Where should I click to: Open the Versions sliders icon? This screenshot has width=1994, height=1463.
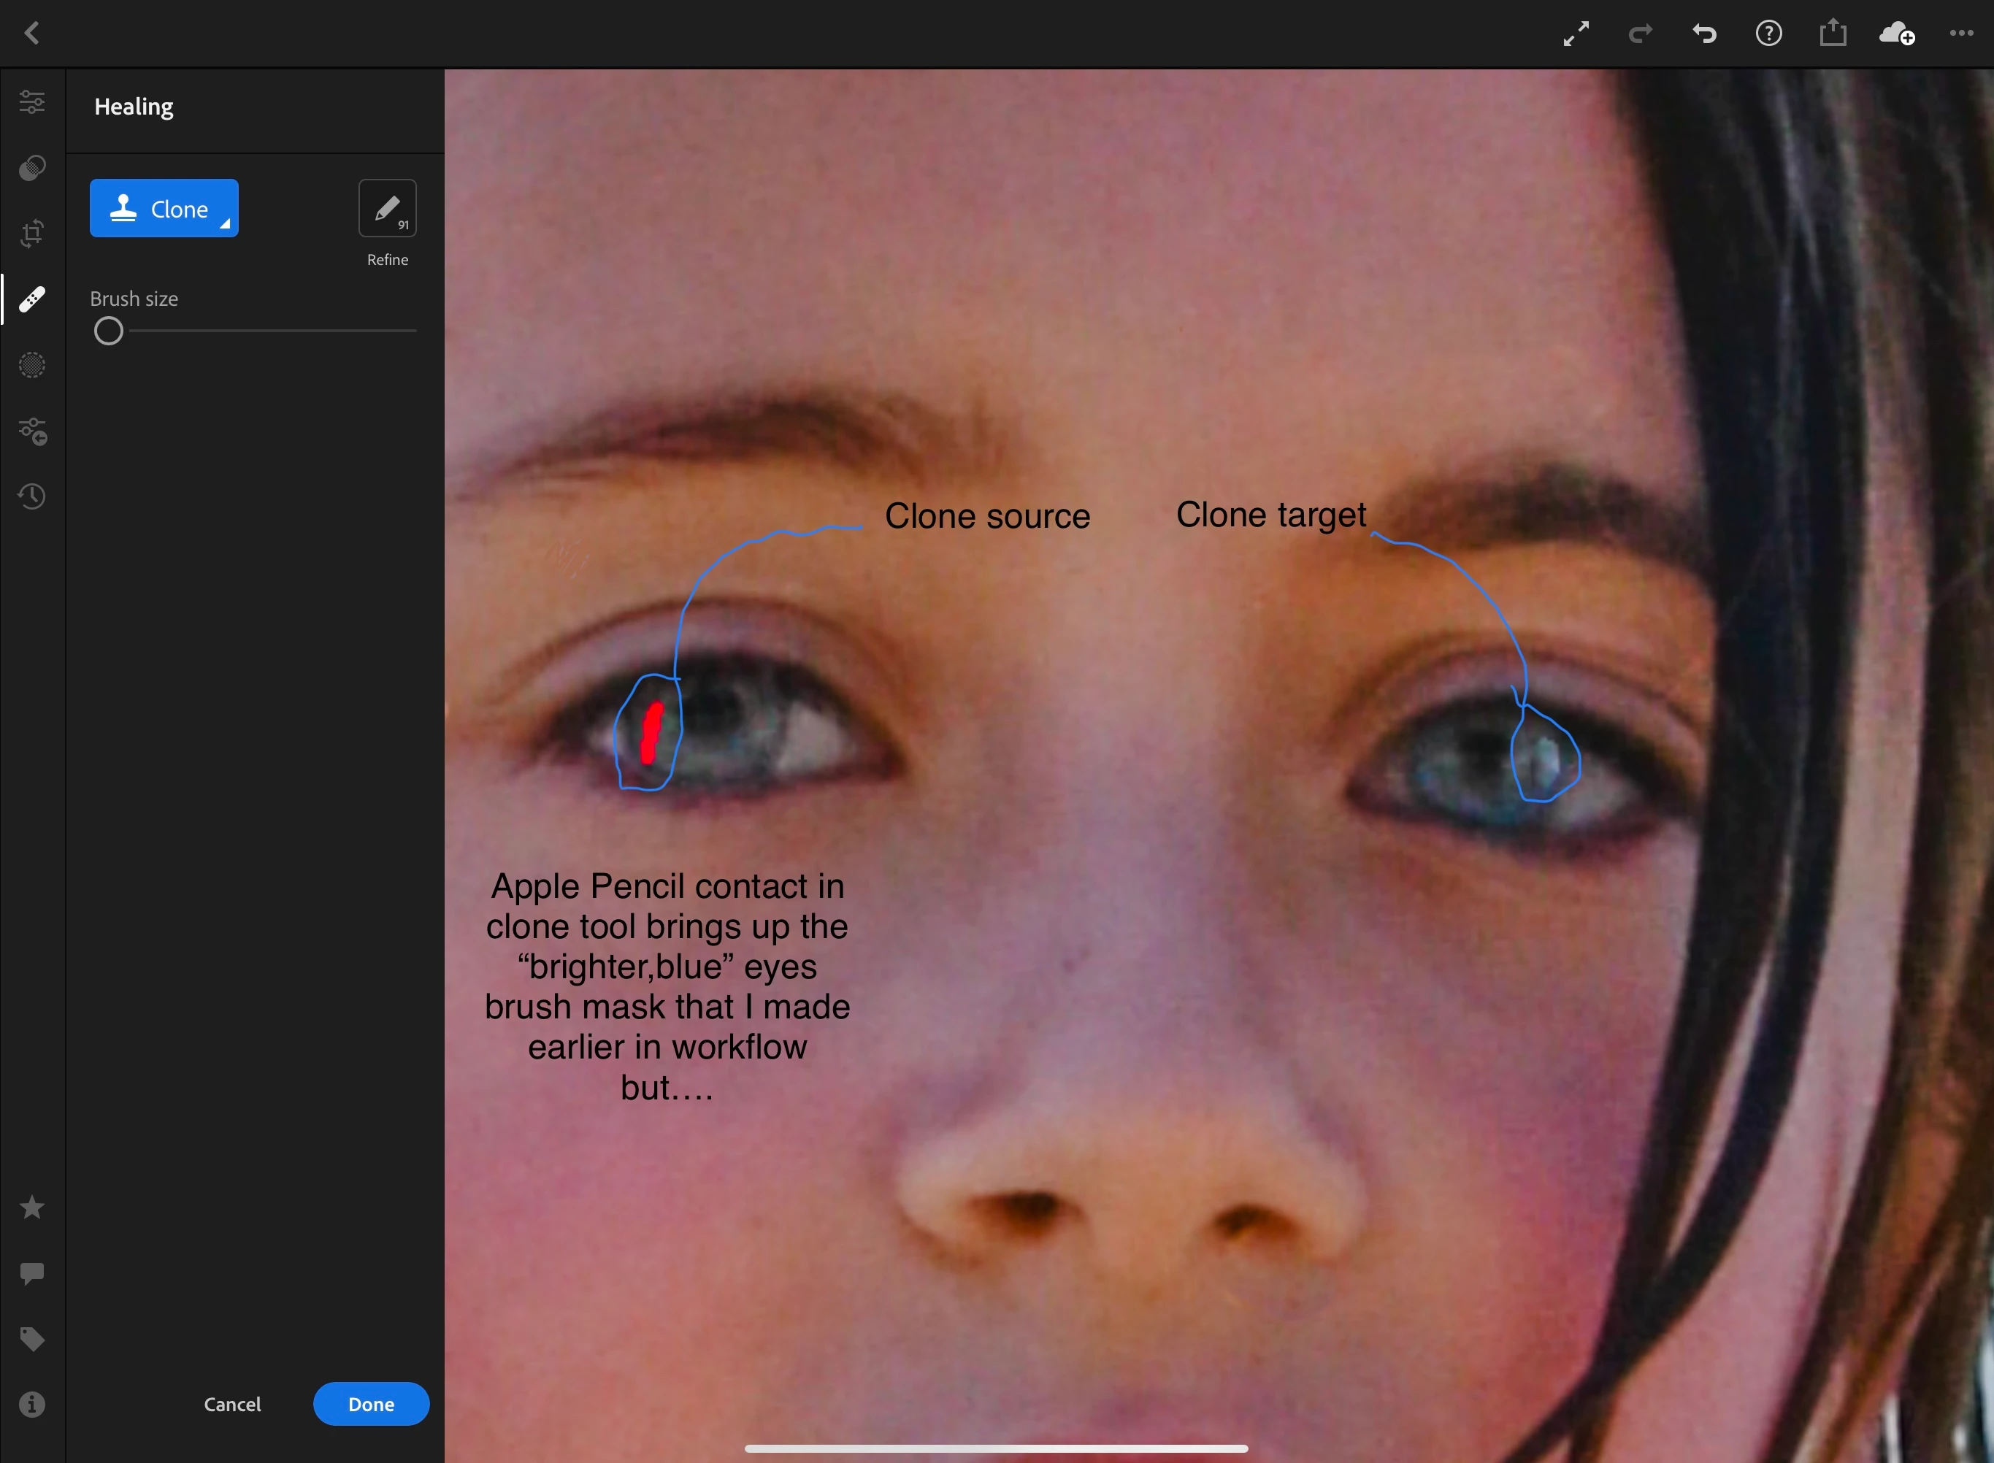pos(32,431)
